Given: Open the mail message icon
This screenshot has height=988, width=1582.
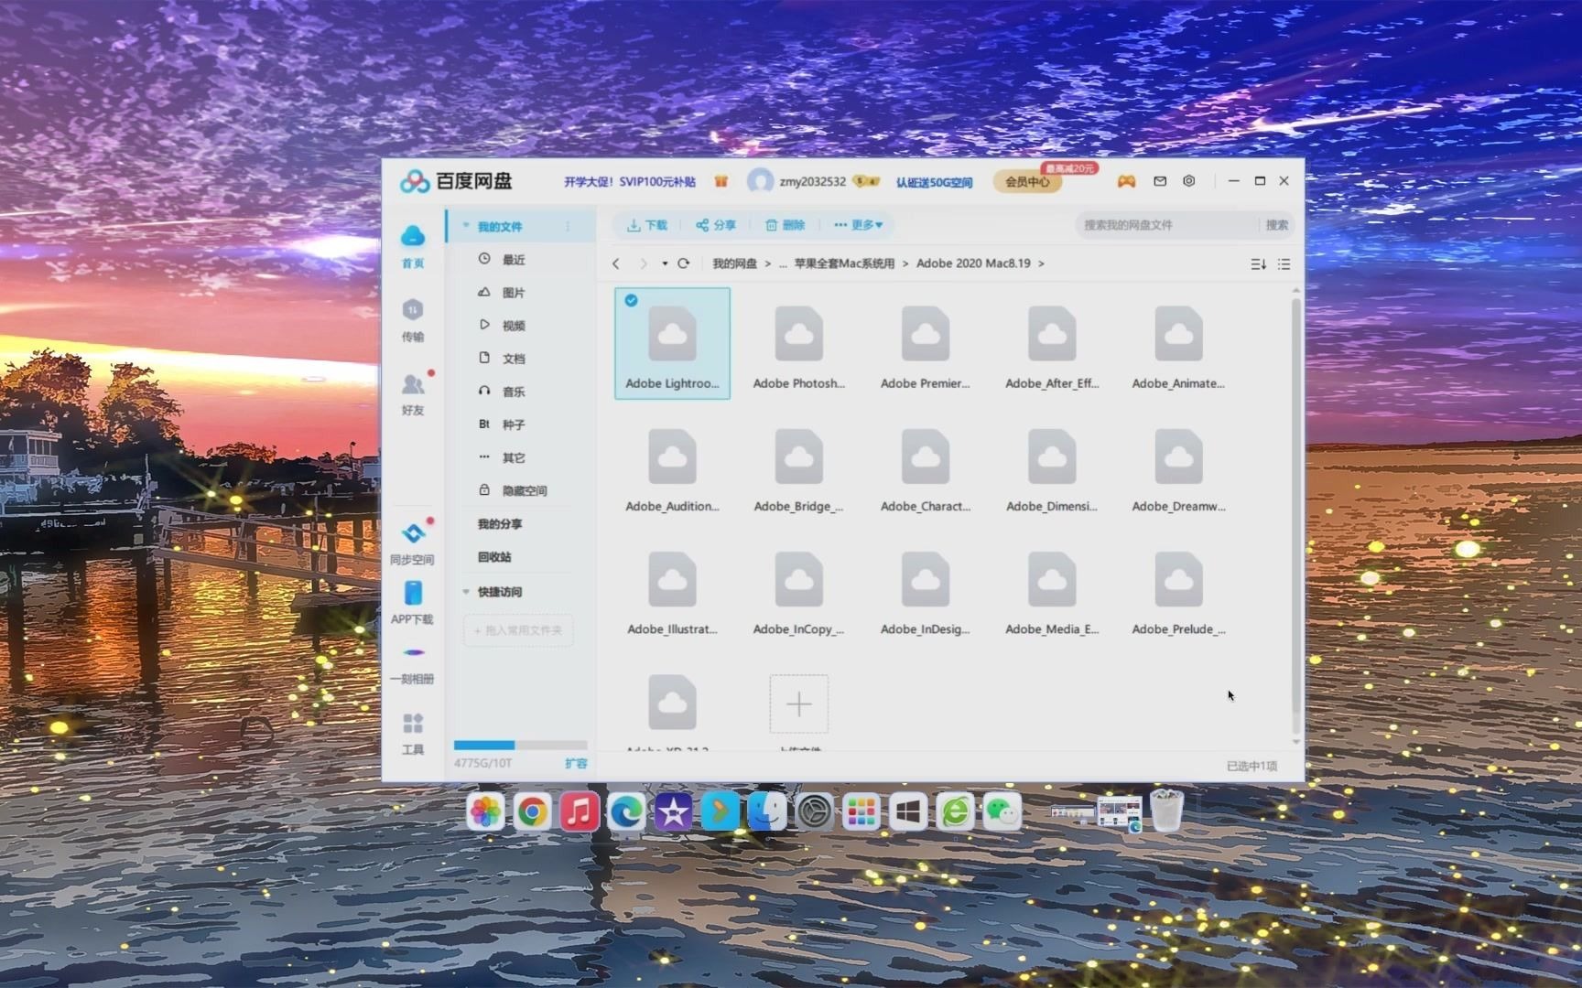Looking at the screenshot, I should [1160, 181].
